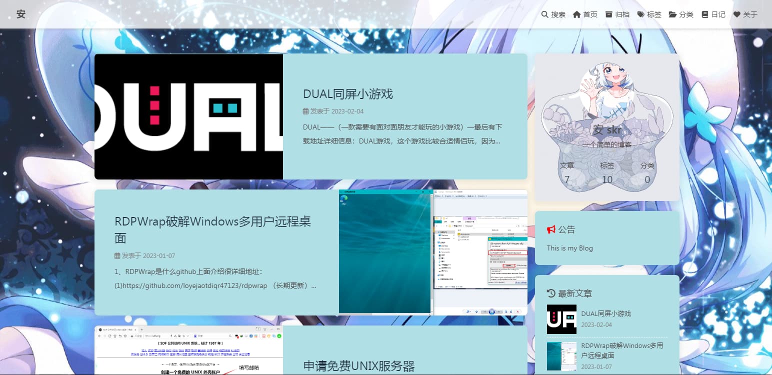Open the 标签 tags page
This screenshot has height=375, width=772.
click(x=649, y=14)
